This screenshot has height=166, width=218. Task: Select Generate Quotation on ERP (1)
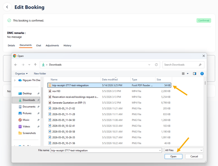[x=109, y=103]
